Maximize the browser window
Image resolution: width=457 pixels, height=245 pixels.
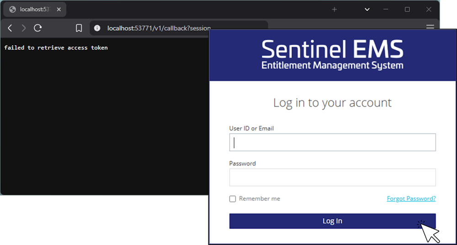407,9
